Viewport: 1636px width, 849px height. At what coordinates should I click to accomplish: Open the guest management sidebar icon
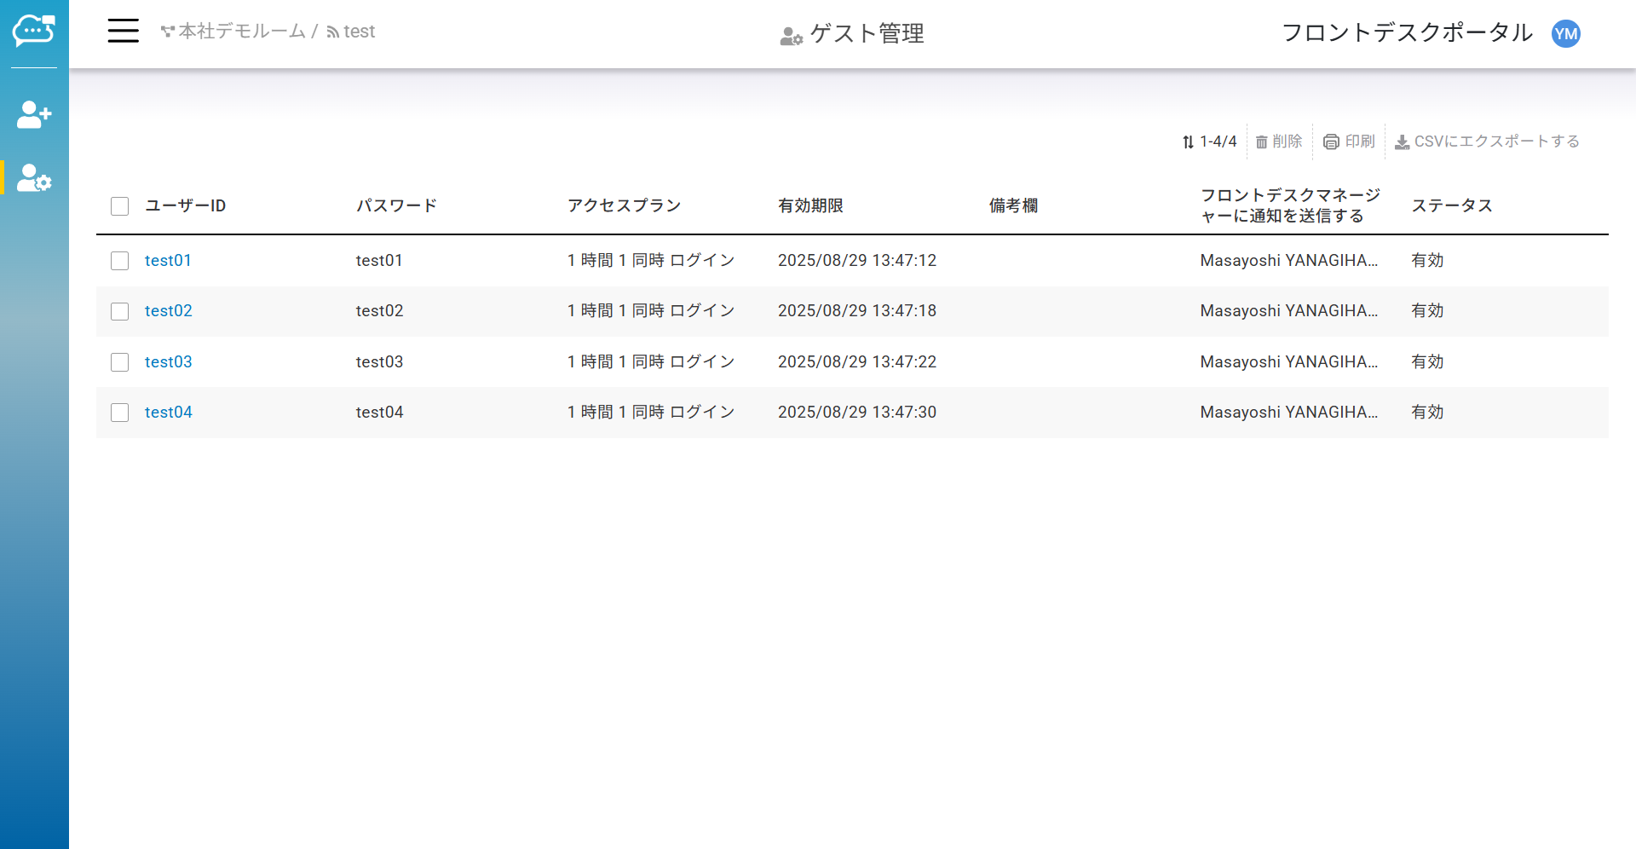click(x=34, y=177)
